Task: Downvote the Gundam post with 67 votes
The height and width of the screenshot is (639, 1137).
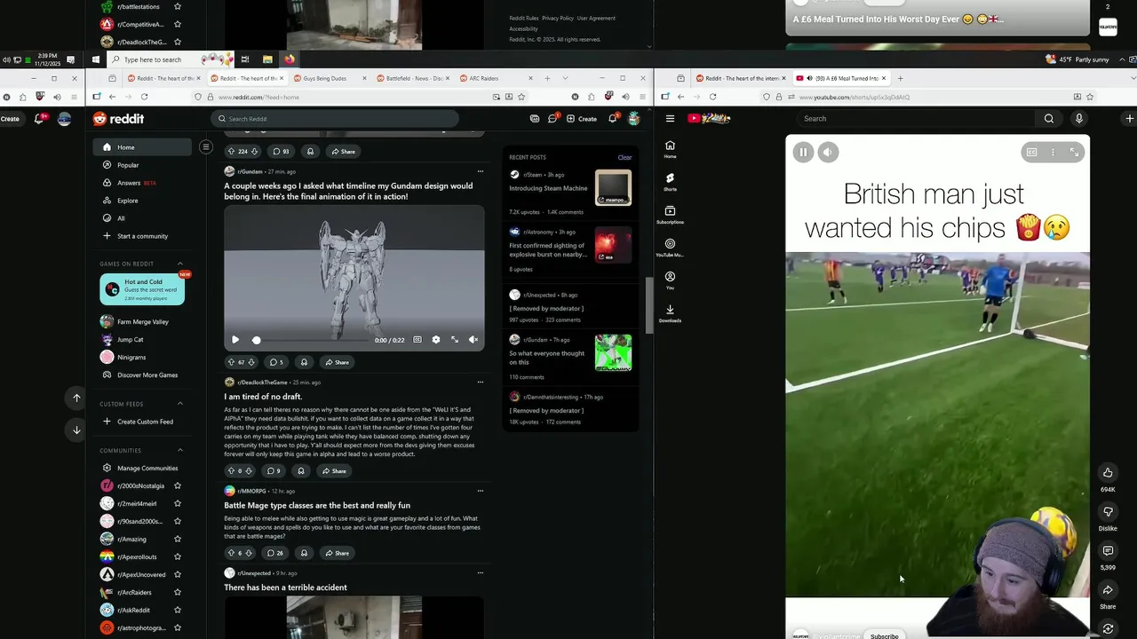Action: click(x=251, y=362)
